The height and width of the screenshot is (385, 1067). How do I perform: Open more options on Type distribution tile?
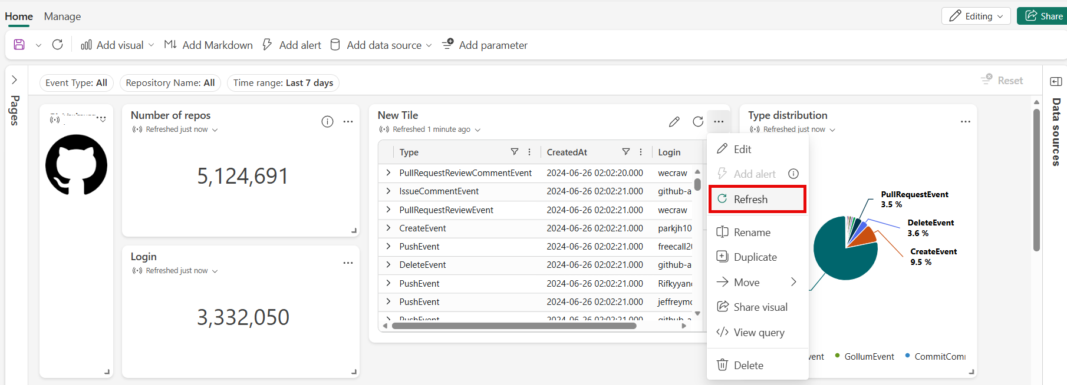[x=966, y=122]
